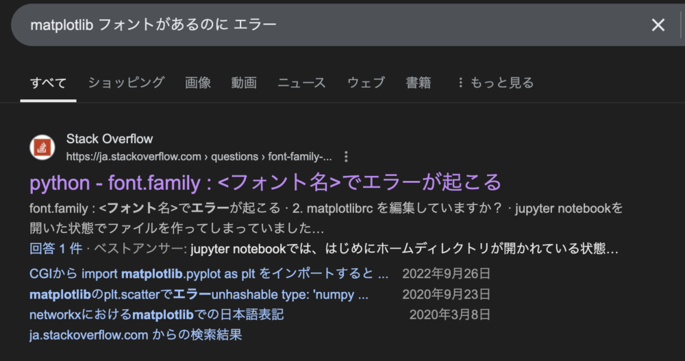The image size is (685, 361).
Task: Open the python - font.family result title
Action: [265, 182]
